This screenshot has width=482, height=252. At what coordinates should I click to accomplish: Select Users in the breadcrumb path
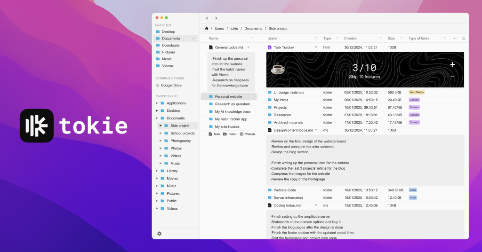coord(219,29)
